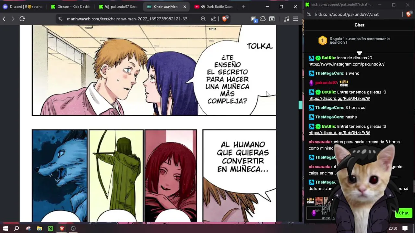Open site settings icon in Kick chat window

pyautogui.click(x=309, y=14)
